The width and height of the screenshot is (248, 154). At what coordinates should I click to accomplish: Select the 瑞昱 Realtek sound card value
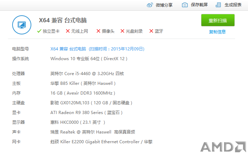tap(93, 132)
